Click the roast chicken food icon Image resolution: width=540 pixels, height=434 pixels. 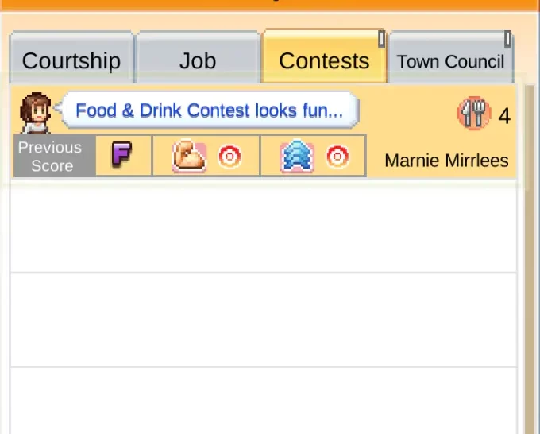[190, 157]
